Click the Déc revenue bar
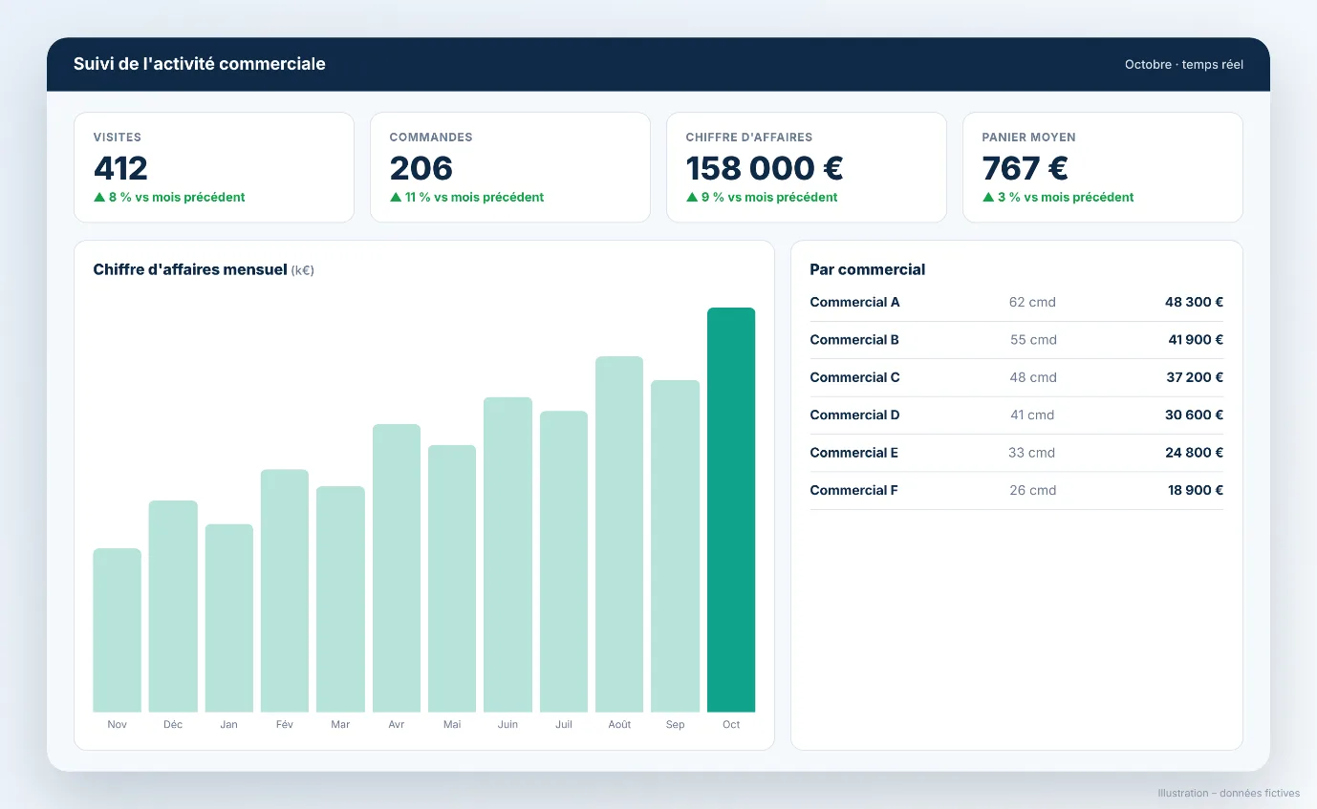The width and height of the screenshot is (1317, 809). 173,607
